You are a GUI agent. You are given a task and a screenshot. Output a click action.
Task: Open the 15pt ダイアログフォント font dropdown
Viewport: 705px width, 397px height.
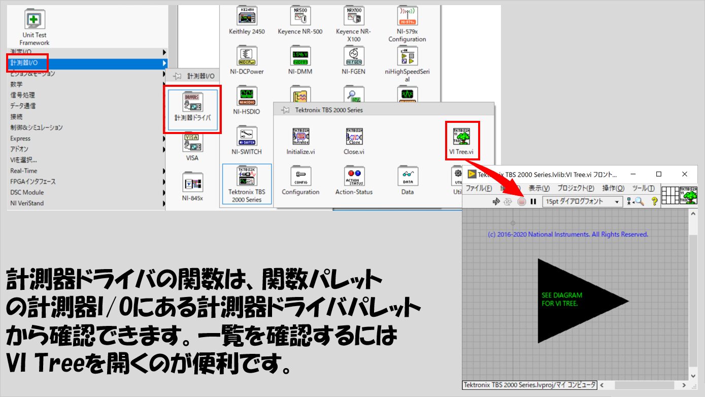point(582,202)
